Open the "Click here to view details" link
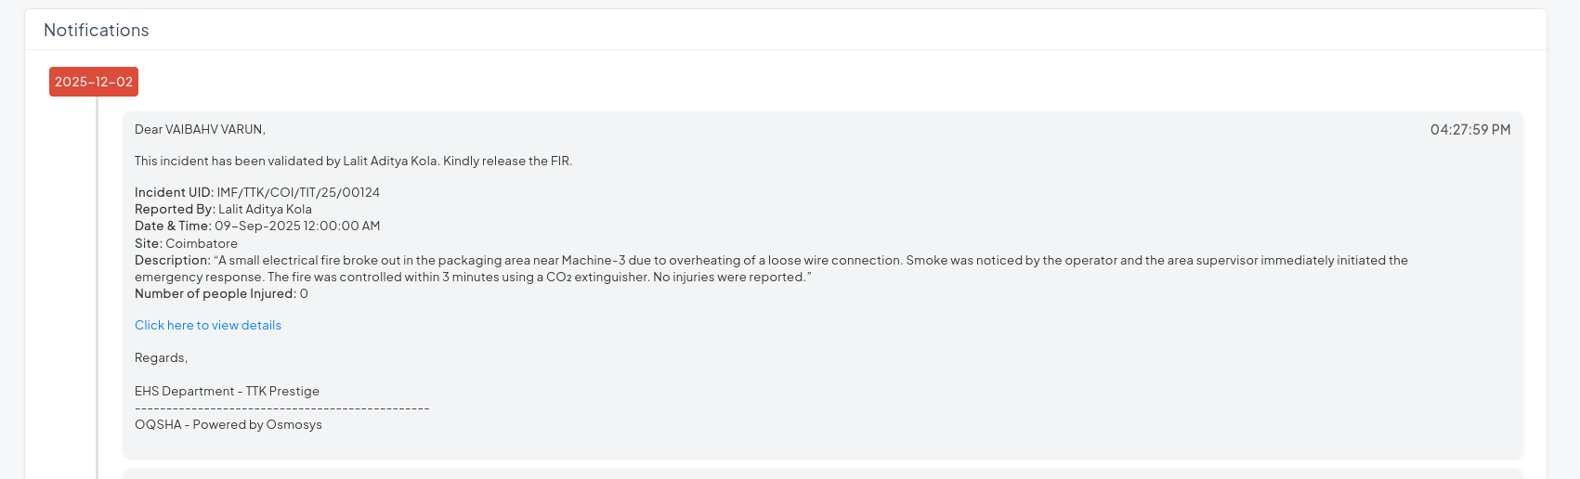The image size is (1580, 479). coord(207,325)
